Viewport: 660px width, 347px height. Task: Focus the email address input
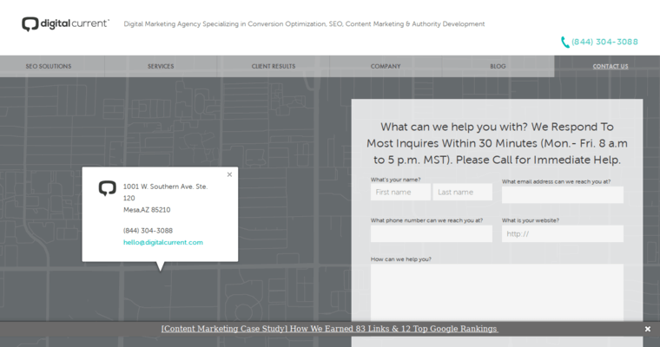point(563,194)
